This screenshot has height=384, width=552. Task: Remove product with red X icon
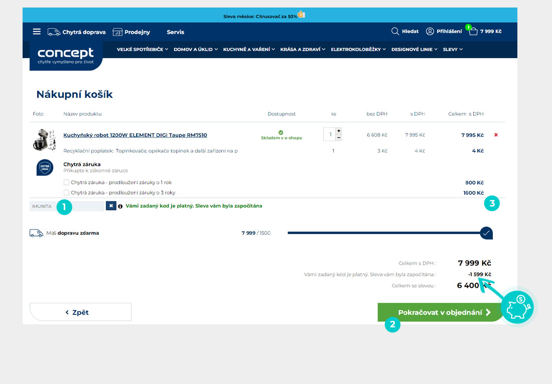(x=496, y=135)
